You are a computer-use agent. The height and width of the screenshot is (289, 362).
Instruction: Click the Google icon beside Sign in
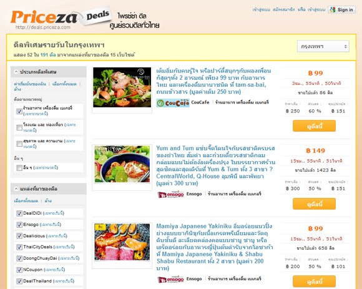(x=333, y=10)
